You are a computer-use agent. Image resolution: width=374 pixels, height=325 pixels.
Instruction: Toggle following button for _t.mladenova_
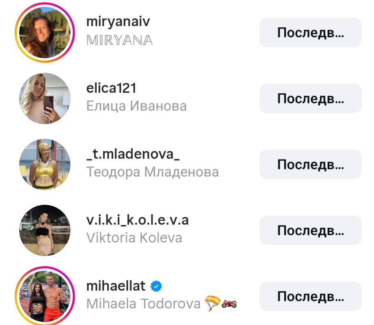coord(310,165)
